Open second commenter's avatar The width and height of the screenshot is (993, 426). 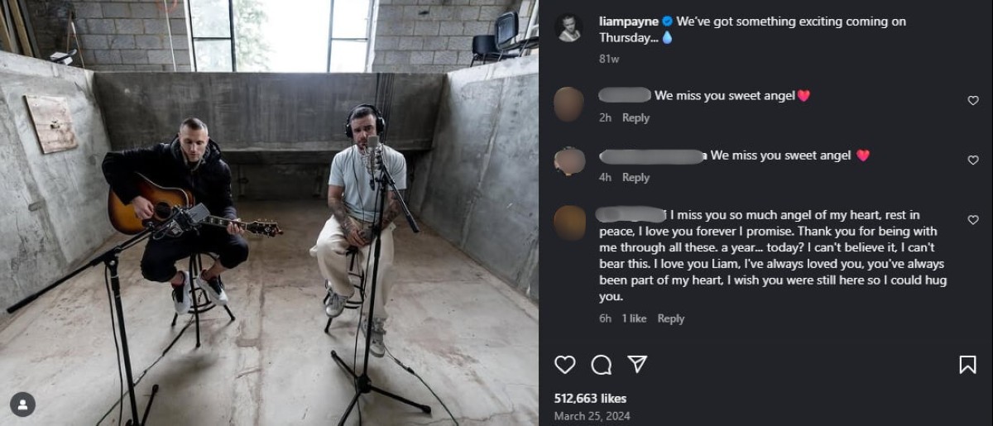(x=568, y=163)
